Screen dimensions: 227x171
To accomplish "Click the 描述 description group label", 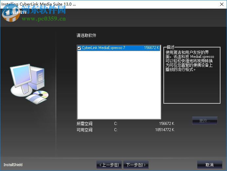I will coord(170,47).
